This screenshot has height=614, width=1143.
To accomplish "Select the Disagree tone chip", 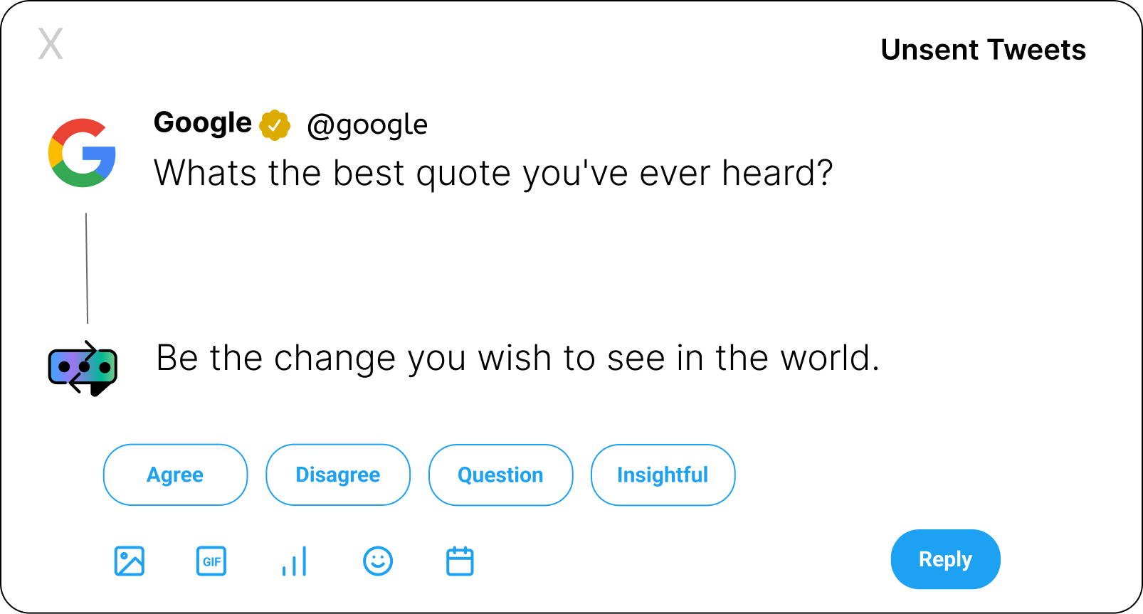I will 338,475.
